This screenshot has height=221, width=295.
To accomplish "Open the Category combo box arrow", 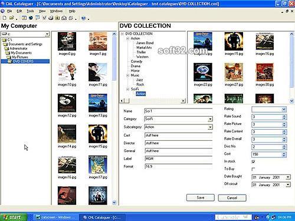I will (x=210, y=119).
